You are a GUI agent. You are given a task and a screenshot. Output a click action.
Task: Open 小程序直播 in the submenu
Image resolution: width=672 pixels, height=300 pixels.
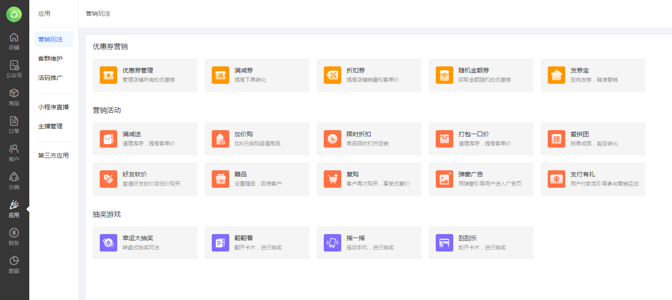point(53,107)
